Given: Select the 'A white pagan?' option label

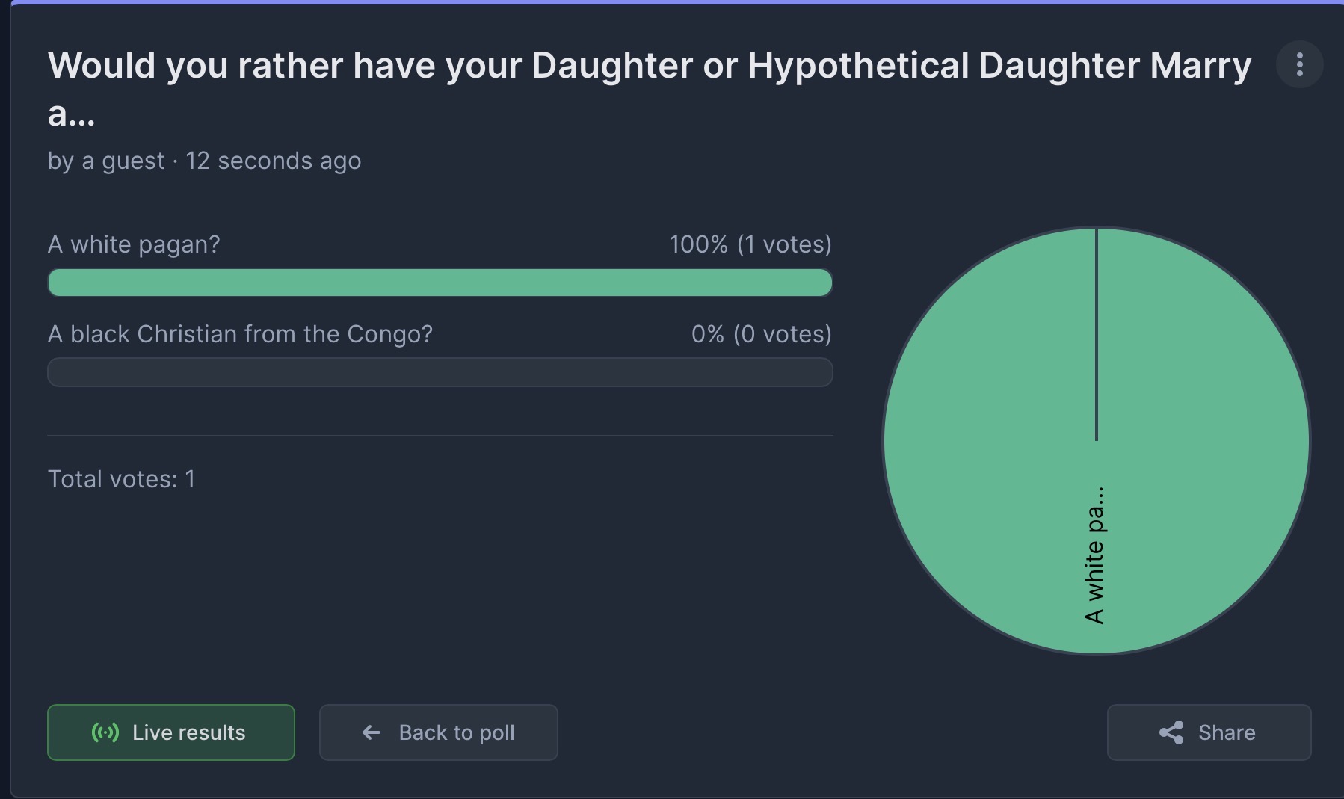Looking at the screenshot, I should 134,244.
